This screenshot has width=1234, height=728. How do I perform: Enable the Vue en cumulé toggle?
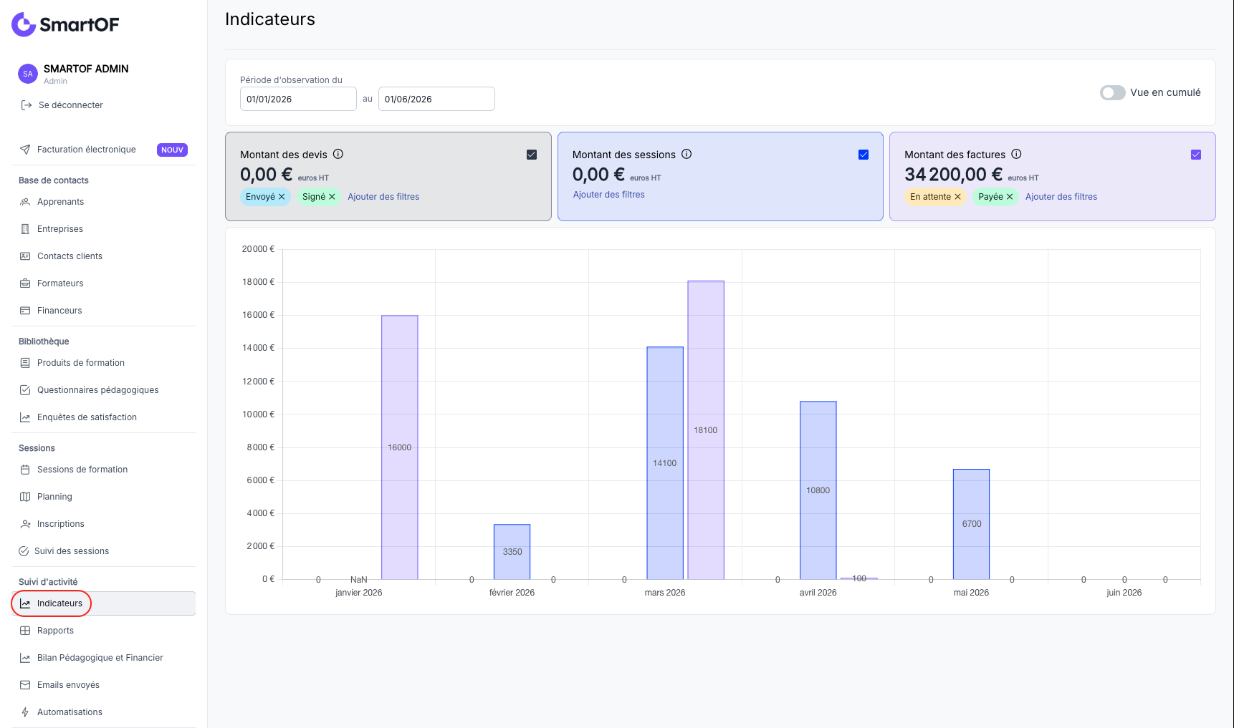1113,93
